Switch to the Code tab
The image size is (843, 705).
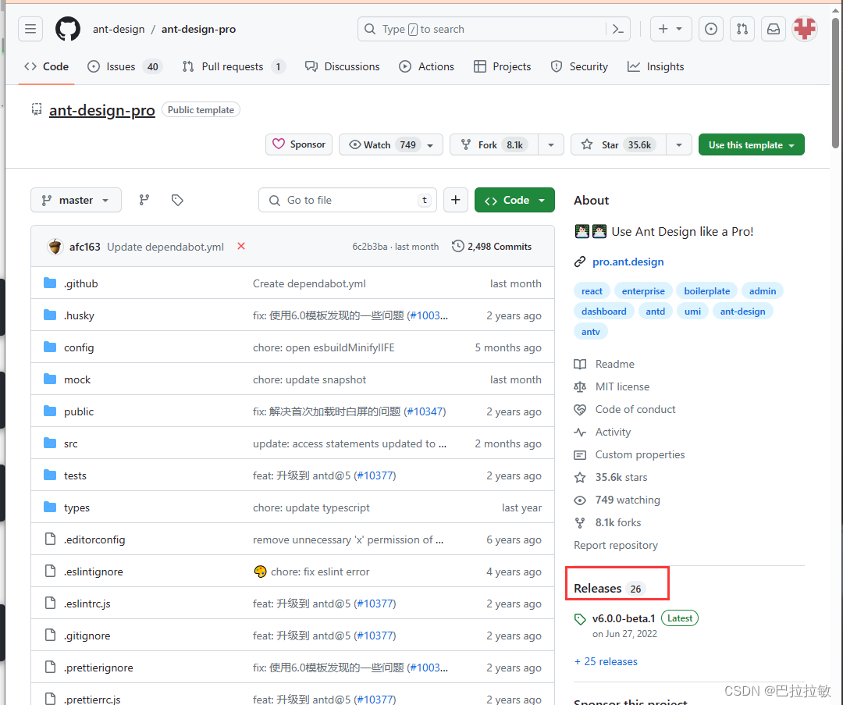[x=46, y=66]
